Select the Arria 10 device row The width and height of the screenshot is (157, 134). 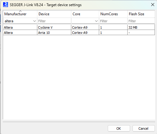pyautogui.click(x=79, y=33)
